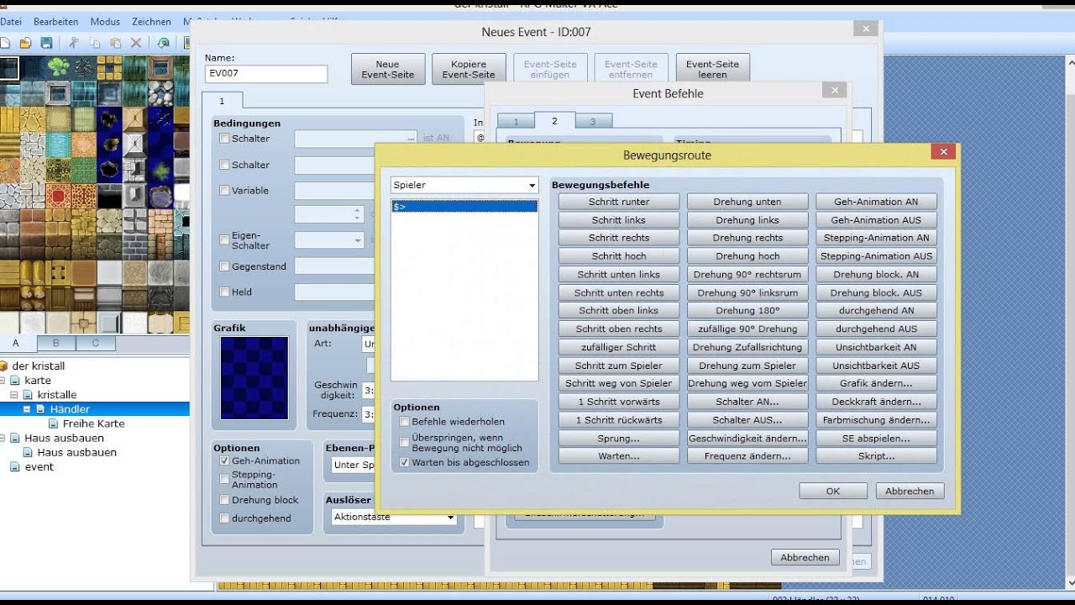
Task: Select tileset tab C
Action: click(x=96, y=343)
